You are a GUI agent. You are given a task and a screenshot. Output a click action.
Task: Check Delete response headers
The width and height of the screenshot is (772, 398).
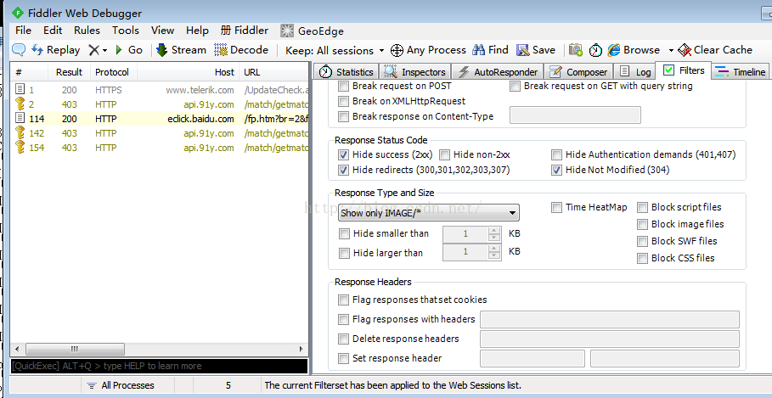(343, 339)
